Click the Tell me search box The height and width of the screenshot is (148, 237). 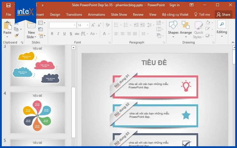pyautogui.click(x=202, y=15)
